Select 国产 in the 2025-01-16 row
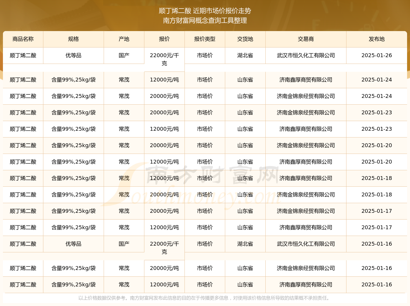Viewport: 410px width, 306px height. (x=124, y=244)
